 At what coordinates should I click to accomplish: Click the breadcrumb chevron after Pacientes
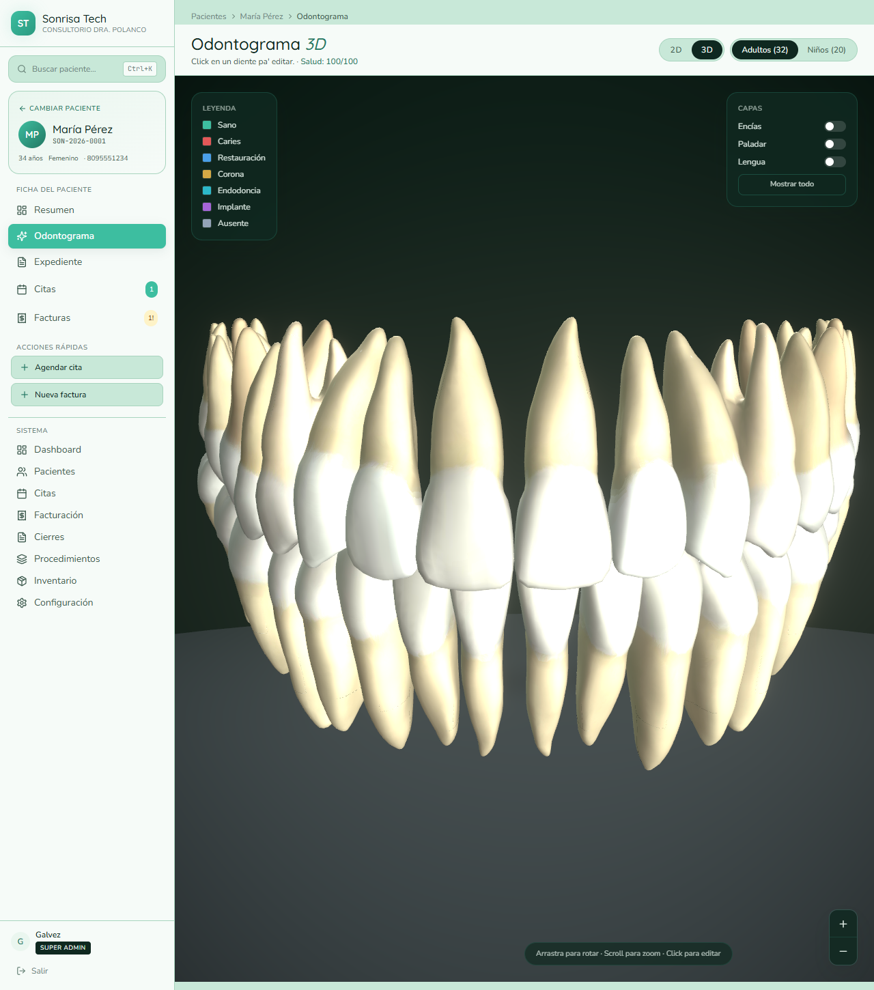(233, 16)
